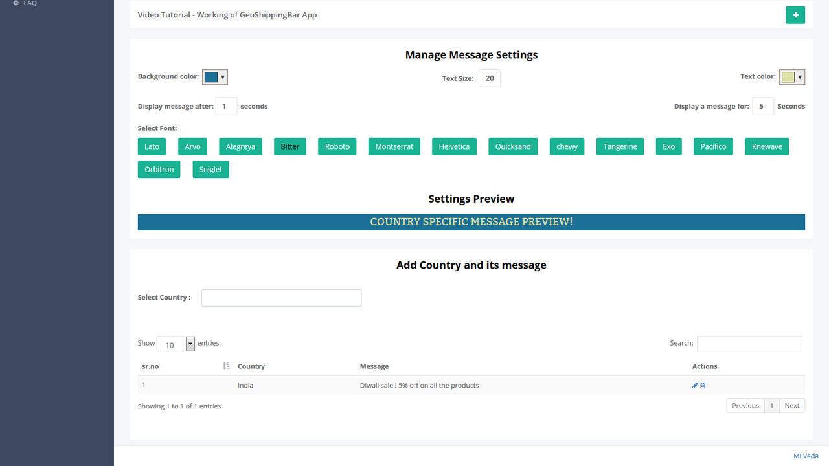Select the Exo font
This screenshot has width=829, height=466.
(668, 146)
